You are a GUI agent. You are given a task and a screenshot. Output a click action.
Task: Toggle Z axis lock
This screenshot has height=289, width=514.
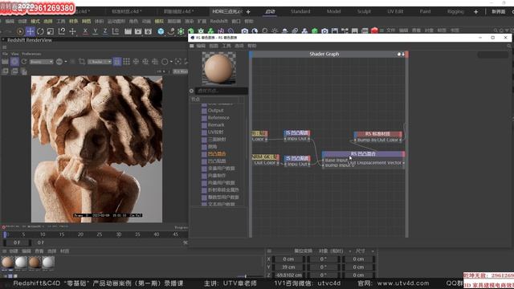[x=105, y=31]
